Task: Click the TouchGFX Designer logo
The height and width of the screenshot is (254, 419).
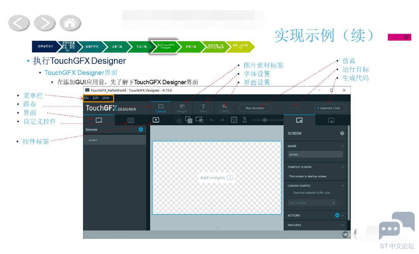Action: [x=110, y=108]
